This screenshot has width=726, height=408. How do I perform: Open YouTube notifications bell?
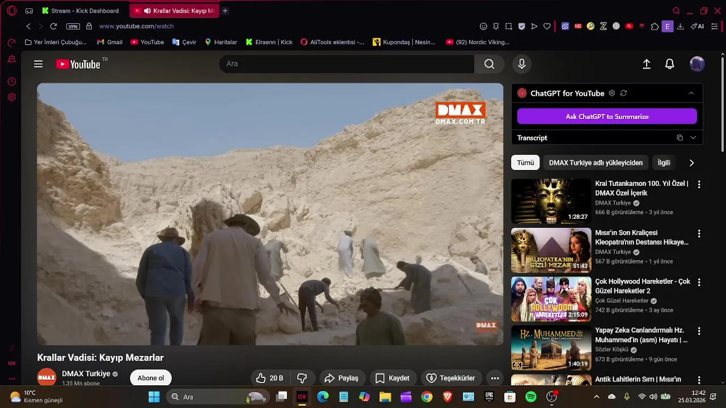coord(670,64)
